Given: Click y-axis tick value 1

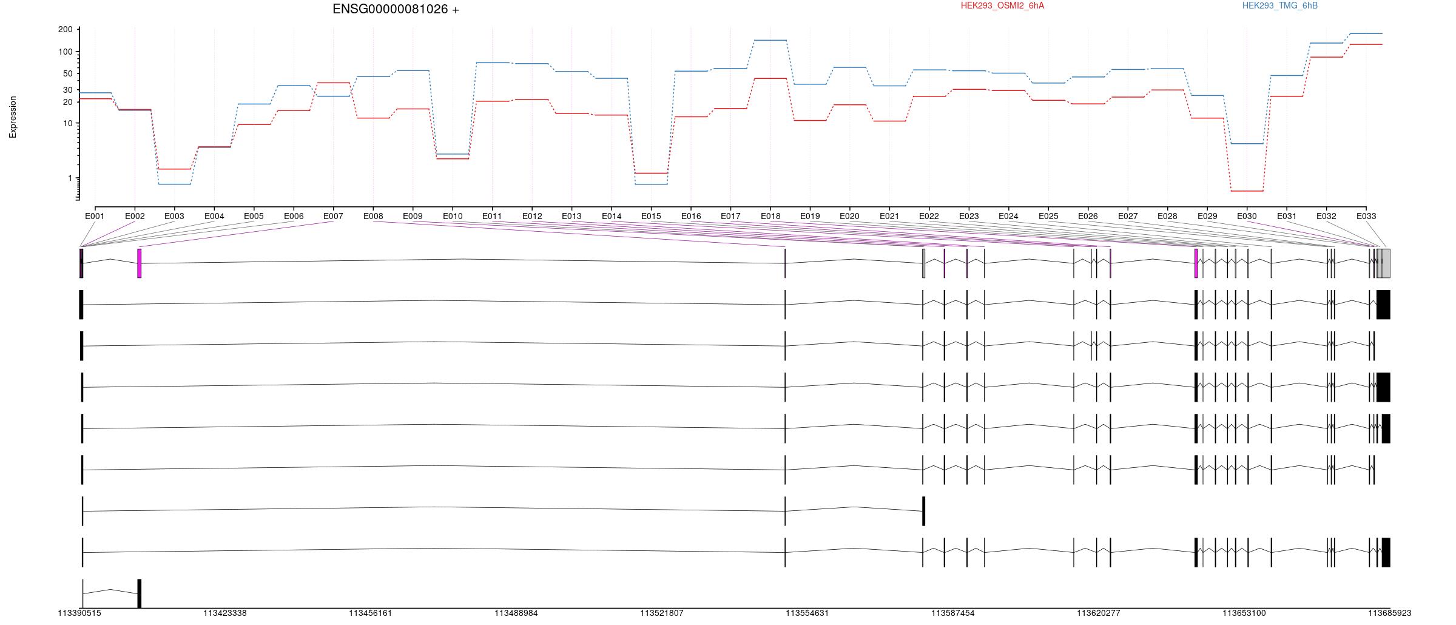Looking at the screenshot, I should [x=70, y=178].
